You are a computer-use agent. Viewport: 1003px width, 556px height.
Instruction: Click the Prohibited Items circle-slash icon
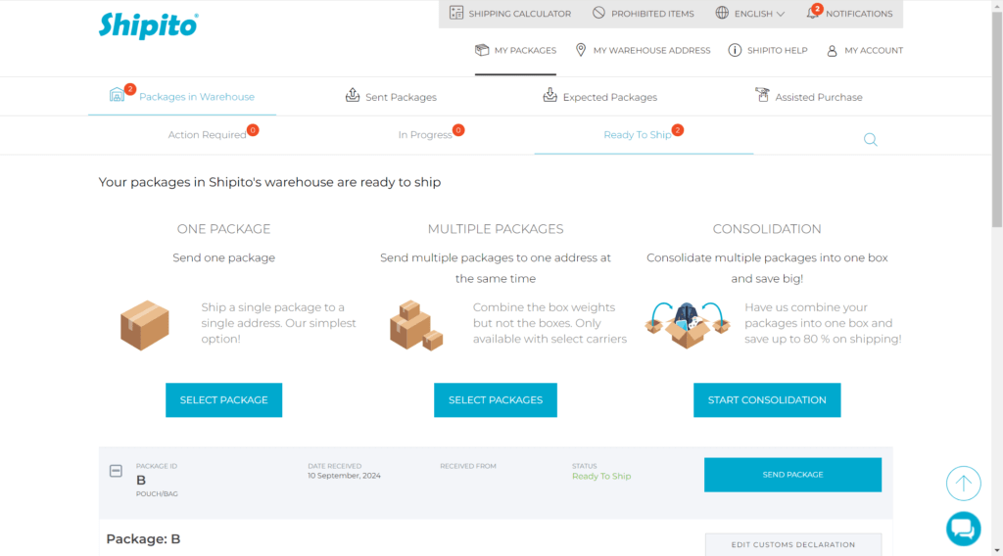(x=598, y=13)
